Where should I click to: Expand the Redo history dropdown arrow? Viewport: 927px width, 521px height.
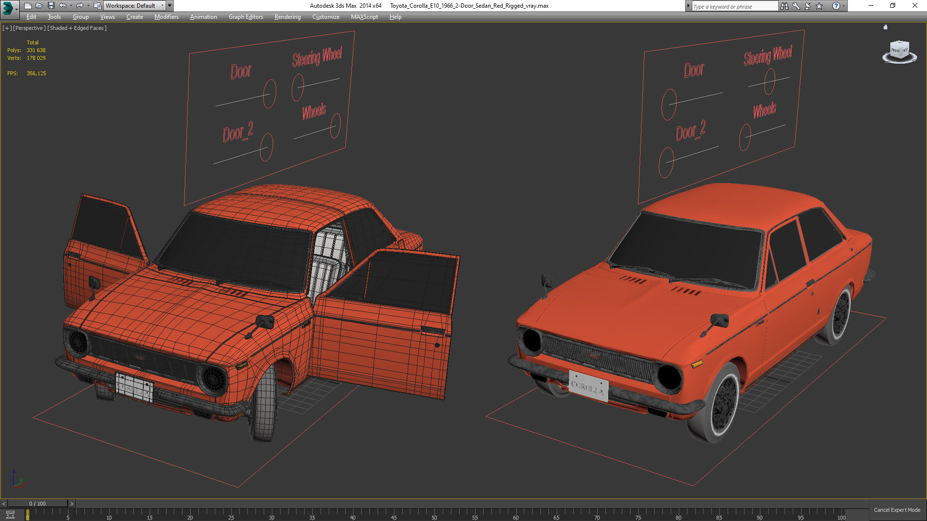88,6
